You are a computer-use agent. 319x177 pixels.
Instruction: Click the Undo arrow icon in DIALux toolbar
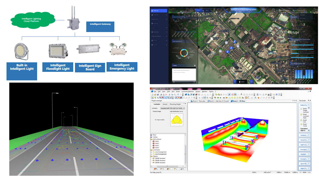tap(178, 95)
